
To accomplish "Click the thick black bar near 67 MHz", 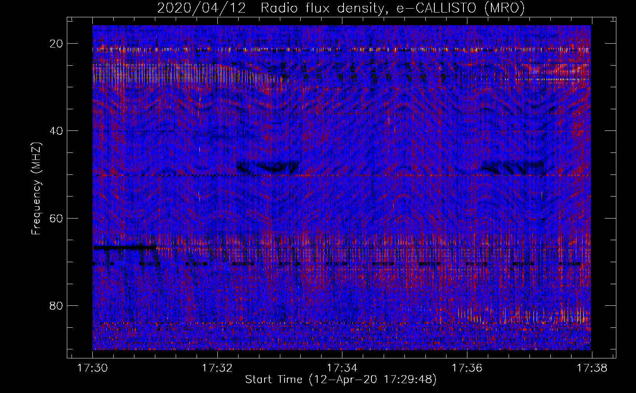I will 125,248.
